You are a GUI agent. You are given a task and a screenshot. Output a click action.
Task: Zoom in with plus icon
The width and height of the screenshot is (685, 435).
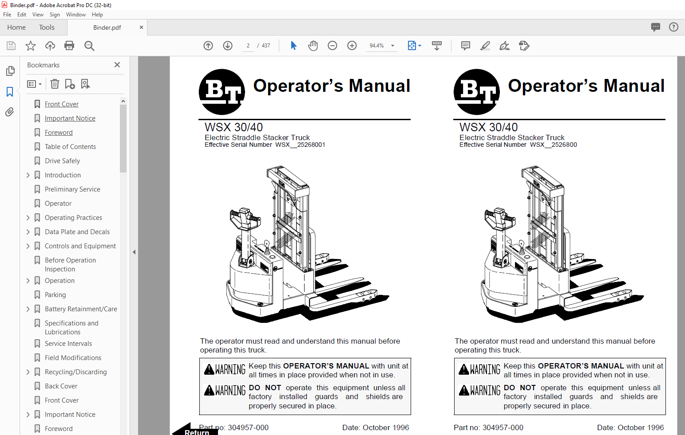tap(352, 46)
